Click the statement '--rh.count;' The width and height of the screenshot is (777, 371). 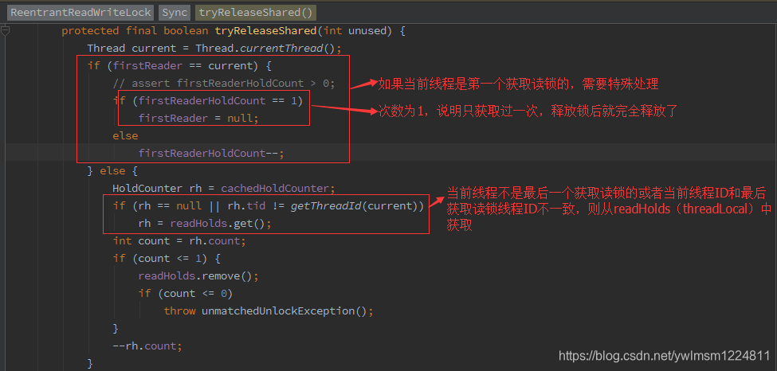click(147, 346)
